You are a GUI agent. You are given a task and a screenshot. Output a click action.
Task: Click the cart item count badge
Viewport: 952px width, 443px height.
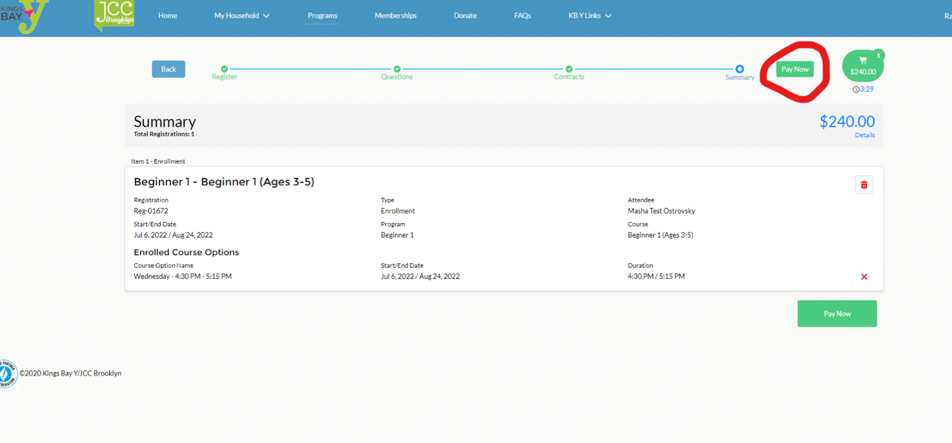879,56
